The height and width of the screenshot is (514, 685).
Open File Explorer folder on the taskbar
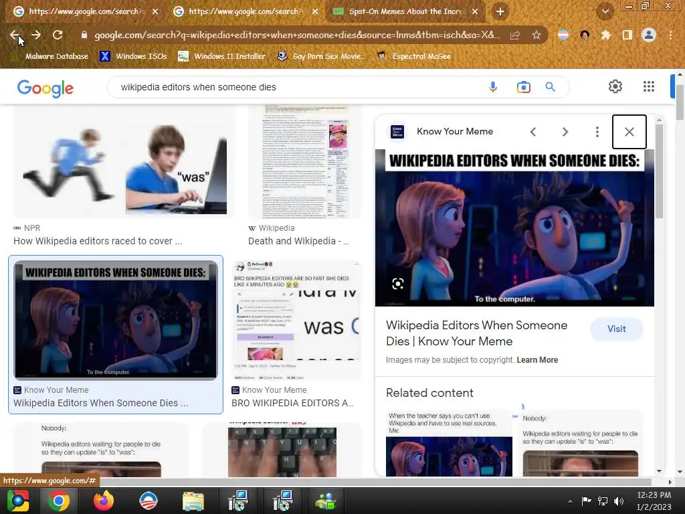pos(193,501)
